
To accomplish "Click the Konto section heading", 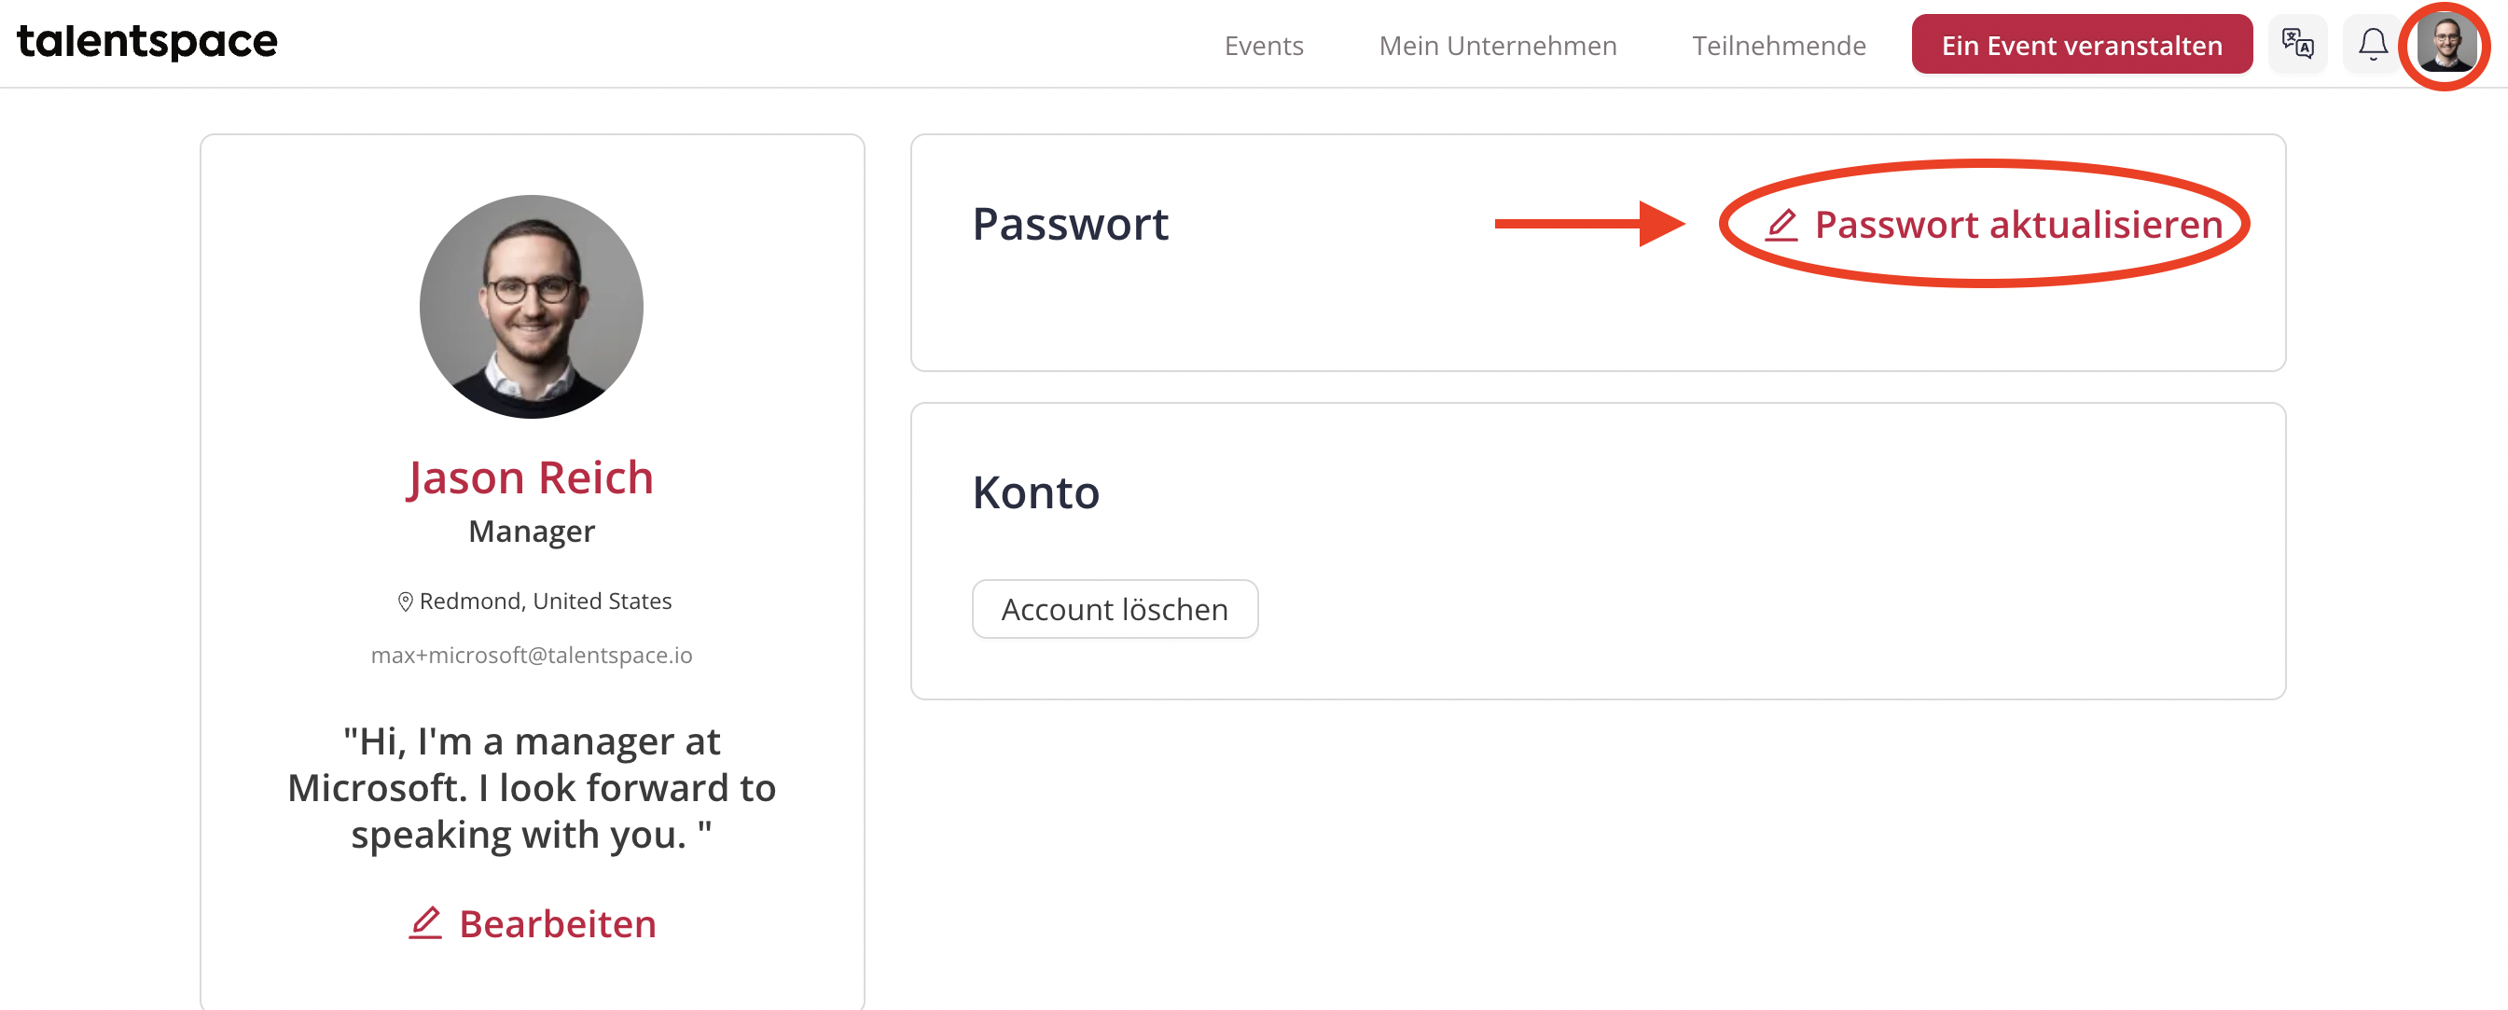I will [x=1035, y=491].
